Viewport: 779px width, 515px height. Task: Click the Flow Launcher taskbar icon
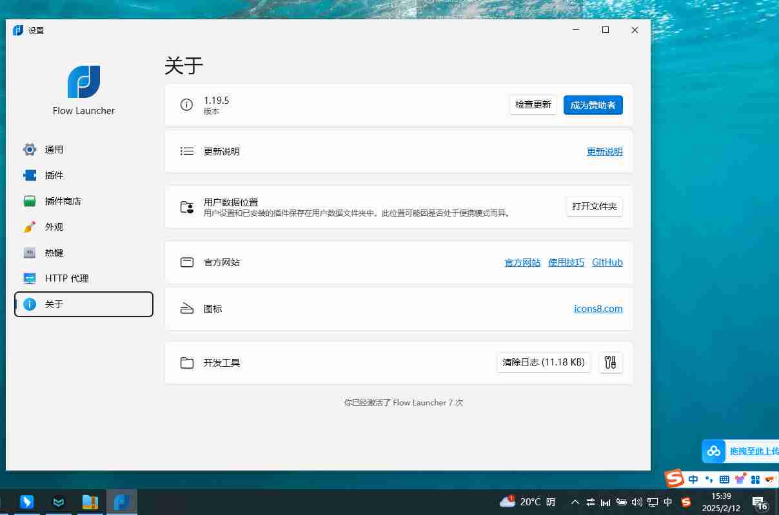pos(122,501)
